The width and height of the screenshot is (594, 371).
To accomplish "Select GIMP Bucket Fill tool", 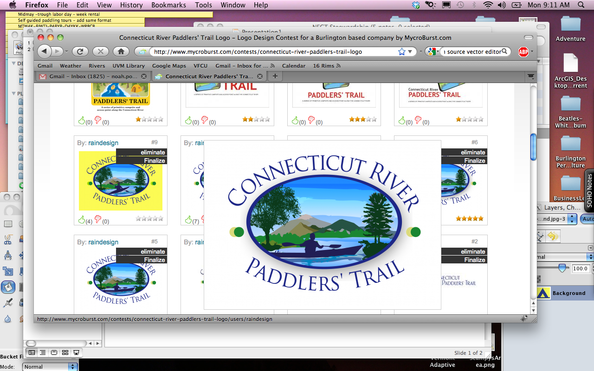I will tap(8, 287).
